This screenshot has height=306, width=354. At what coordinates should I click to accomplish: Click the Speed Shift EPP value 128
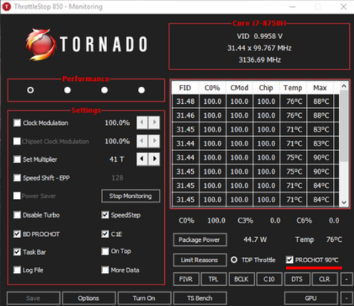point(118,178)
